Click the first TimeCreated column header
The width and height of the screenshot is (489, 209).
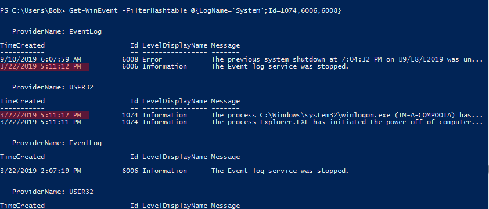tap(22, 45)
